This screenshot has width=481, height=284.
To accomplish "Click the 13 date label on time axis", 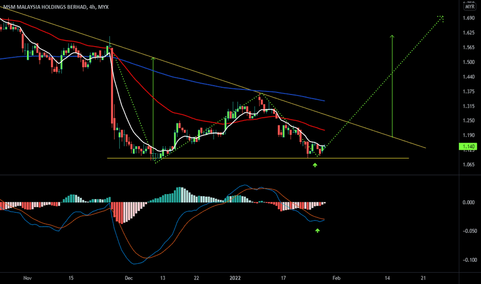I will [x=163, y=278].
